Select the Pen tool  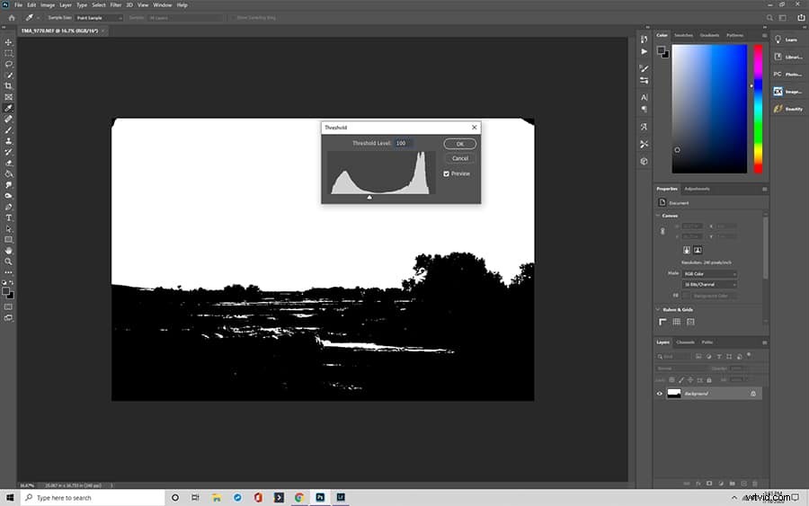[8, 207]
